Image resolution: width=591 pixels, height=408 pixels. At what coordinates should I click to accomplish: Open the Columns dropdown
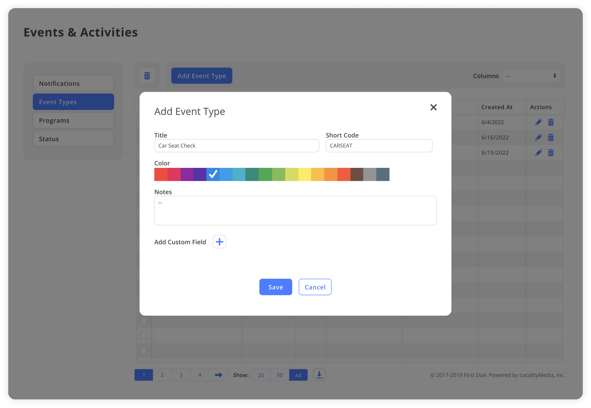[531, 75]
